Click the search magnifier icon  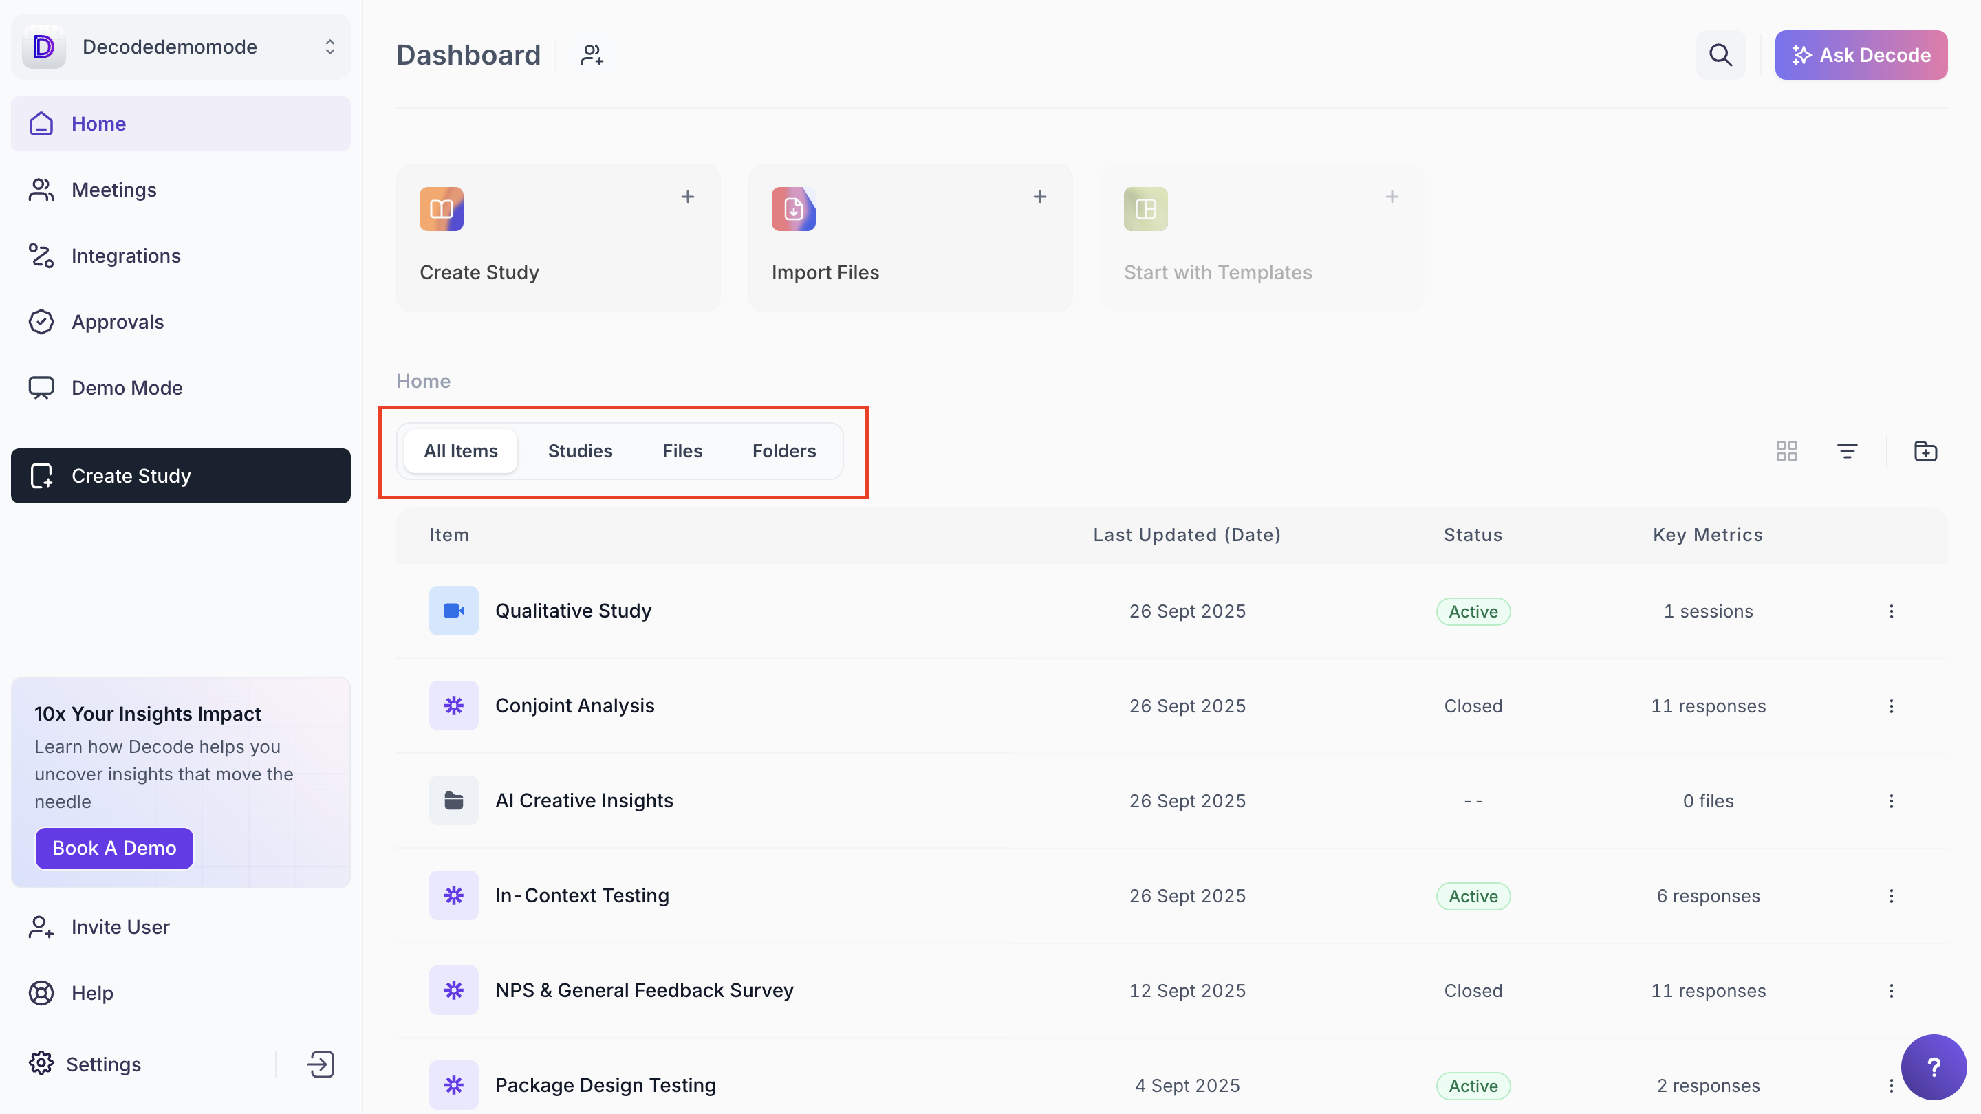pyautogui.click(x=1720, y=55)
